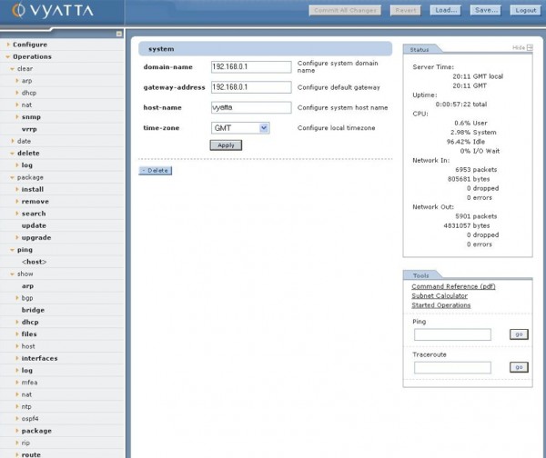Expand the Configure tree node
This screenshot has width=546, height=458.
(x=8, y=45)
